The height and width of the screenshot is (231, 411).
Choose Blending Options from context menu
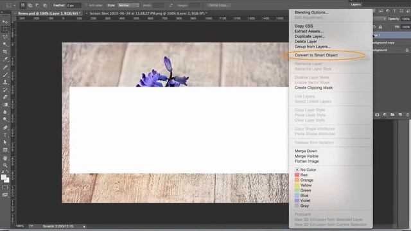tap(311, 12)
